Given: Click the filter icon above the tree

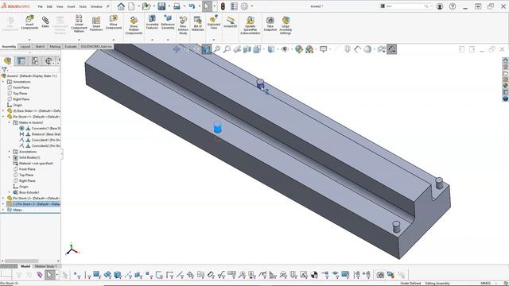Looking at the screenshot, I should click(4, 69).
